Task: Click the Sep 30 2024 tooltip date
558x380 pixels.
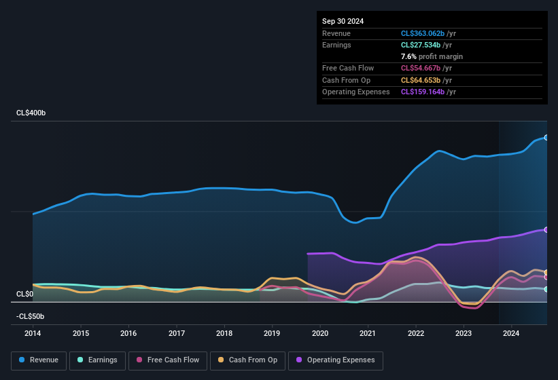Action: [343, 21]
